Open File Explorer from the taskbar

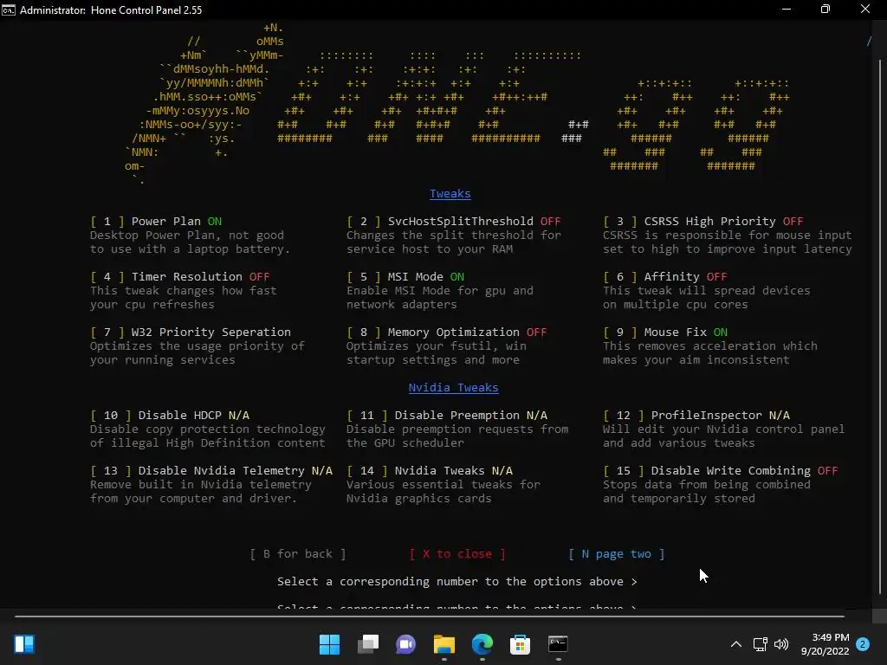point(444,644)
